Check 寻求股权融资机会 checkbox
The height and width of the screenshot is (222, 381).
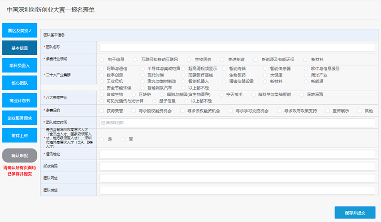click(134, 111)
